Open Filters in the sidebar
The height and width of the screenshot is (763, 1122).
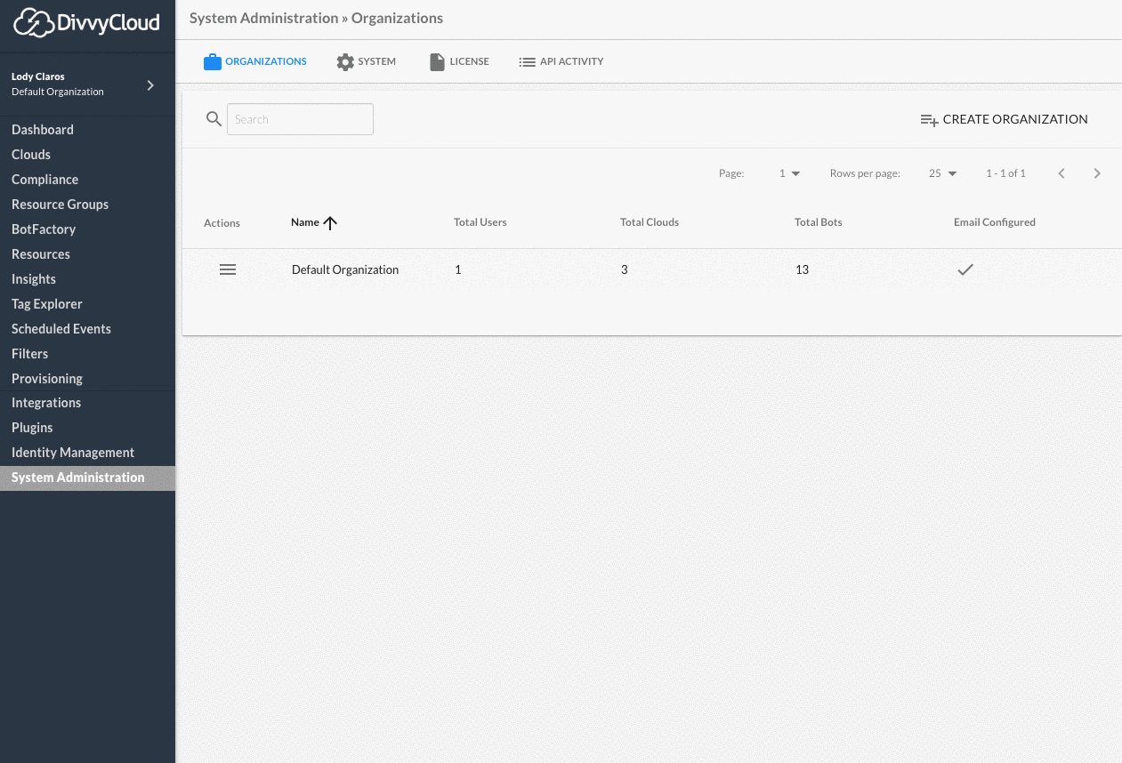(x=30, y=354)
